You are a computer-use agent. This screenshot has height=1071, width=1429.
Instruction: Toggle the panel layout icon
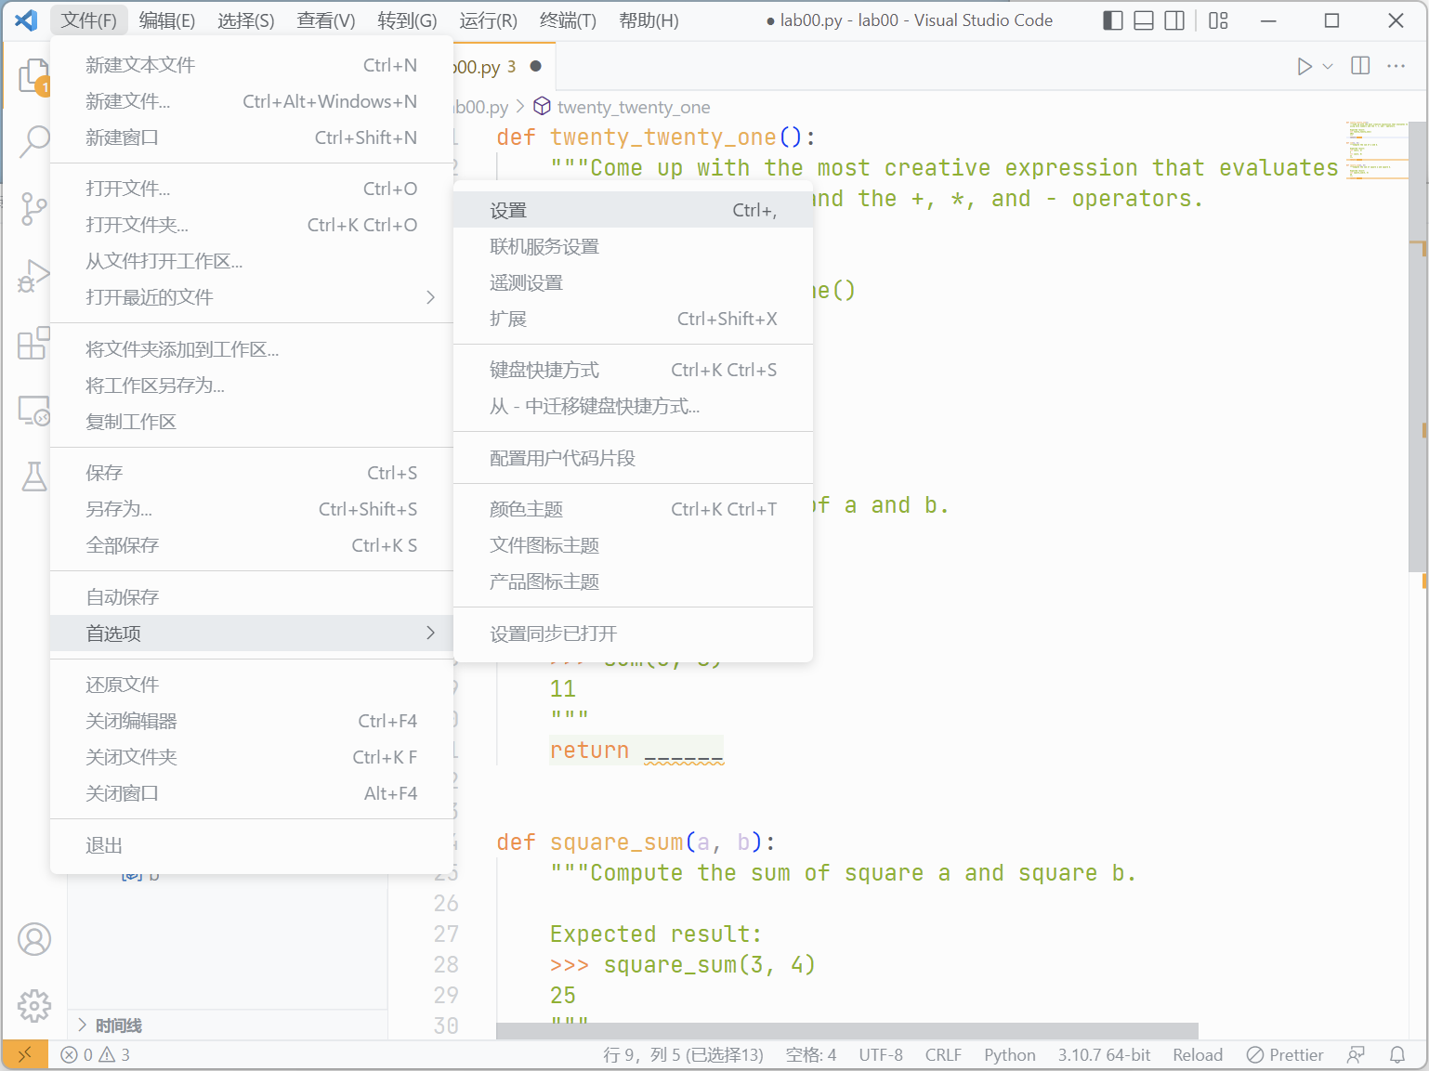pyautogui.click(x=1144, y=20)
